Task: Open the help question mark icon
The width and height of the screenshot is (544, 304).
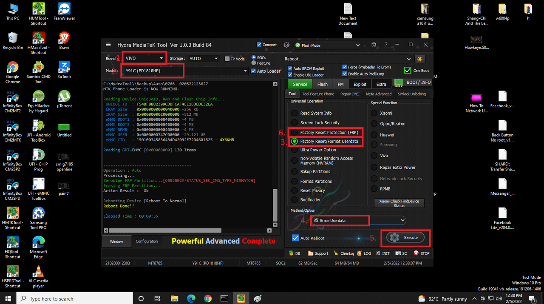Action: pos(386,45)
